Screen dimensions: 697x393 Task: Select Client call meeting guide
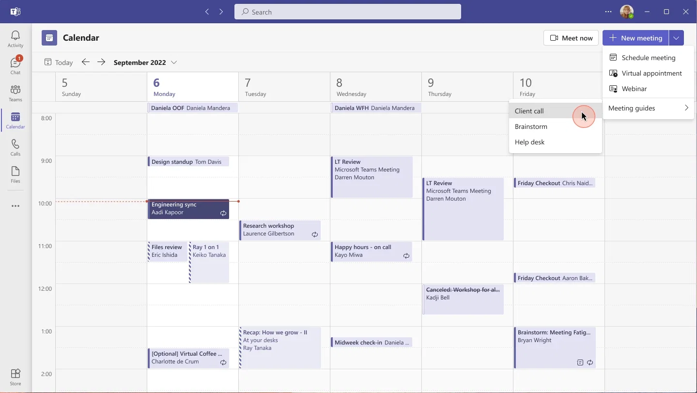coord(556,111)
